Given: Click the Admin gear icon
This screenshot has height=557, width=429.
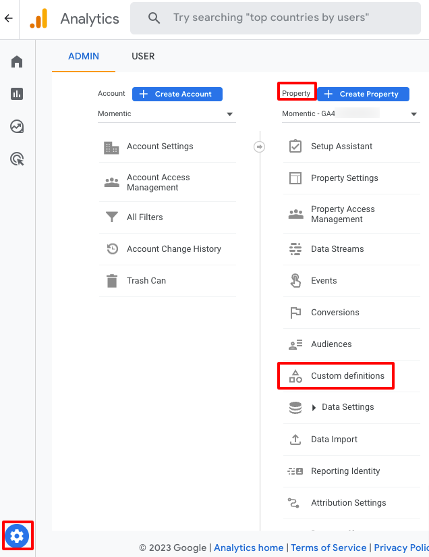Looking at the screenshot, I should pos(17,535).
